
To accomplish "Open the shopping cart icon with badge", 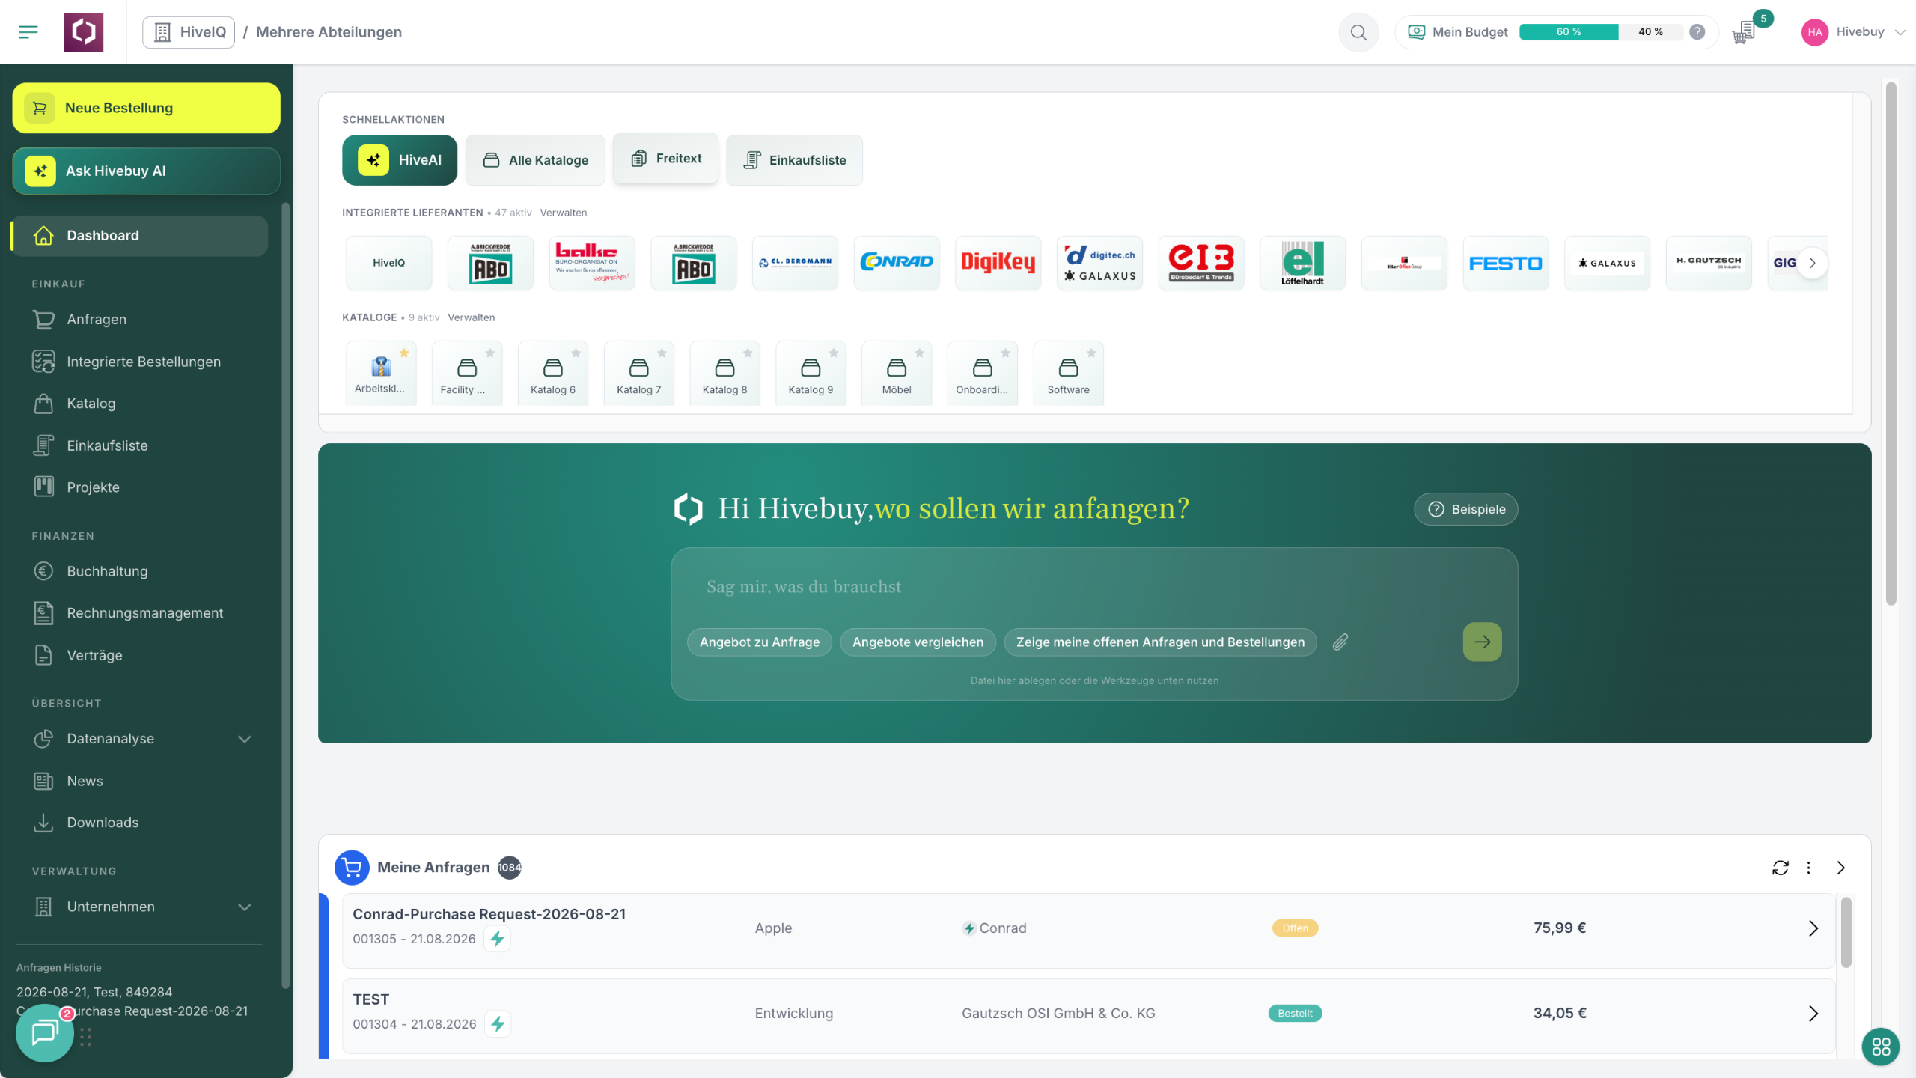I will 1744,32.
